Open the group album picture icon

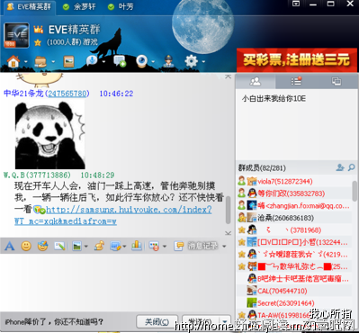click(68, 62)
